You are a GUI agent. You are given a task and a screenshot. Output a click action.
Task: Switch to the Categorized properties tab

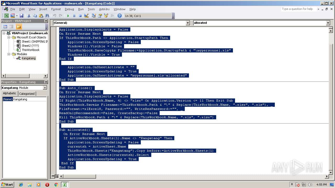[x=27, y=94]
